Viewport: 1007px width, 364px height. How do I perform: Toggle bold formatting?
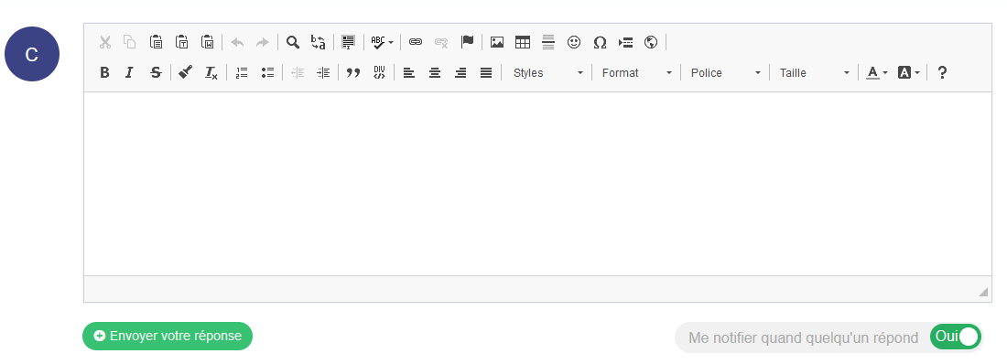click(104, 72)
